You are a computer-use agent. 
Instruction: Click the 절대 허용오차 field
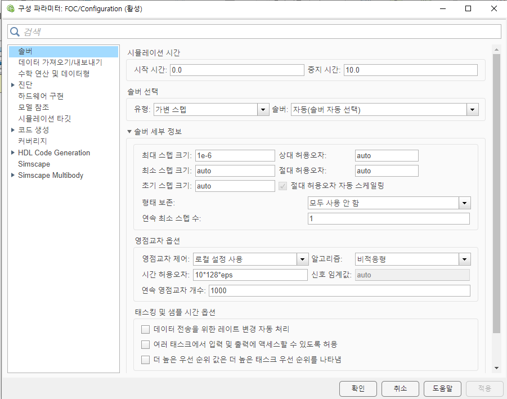coord(387,171)
